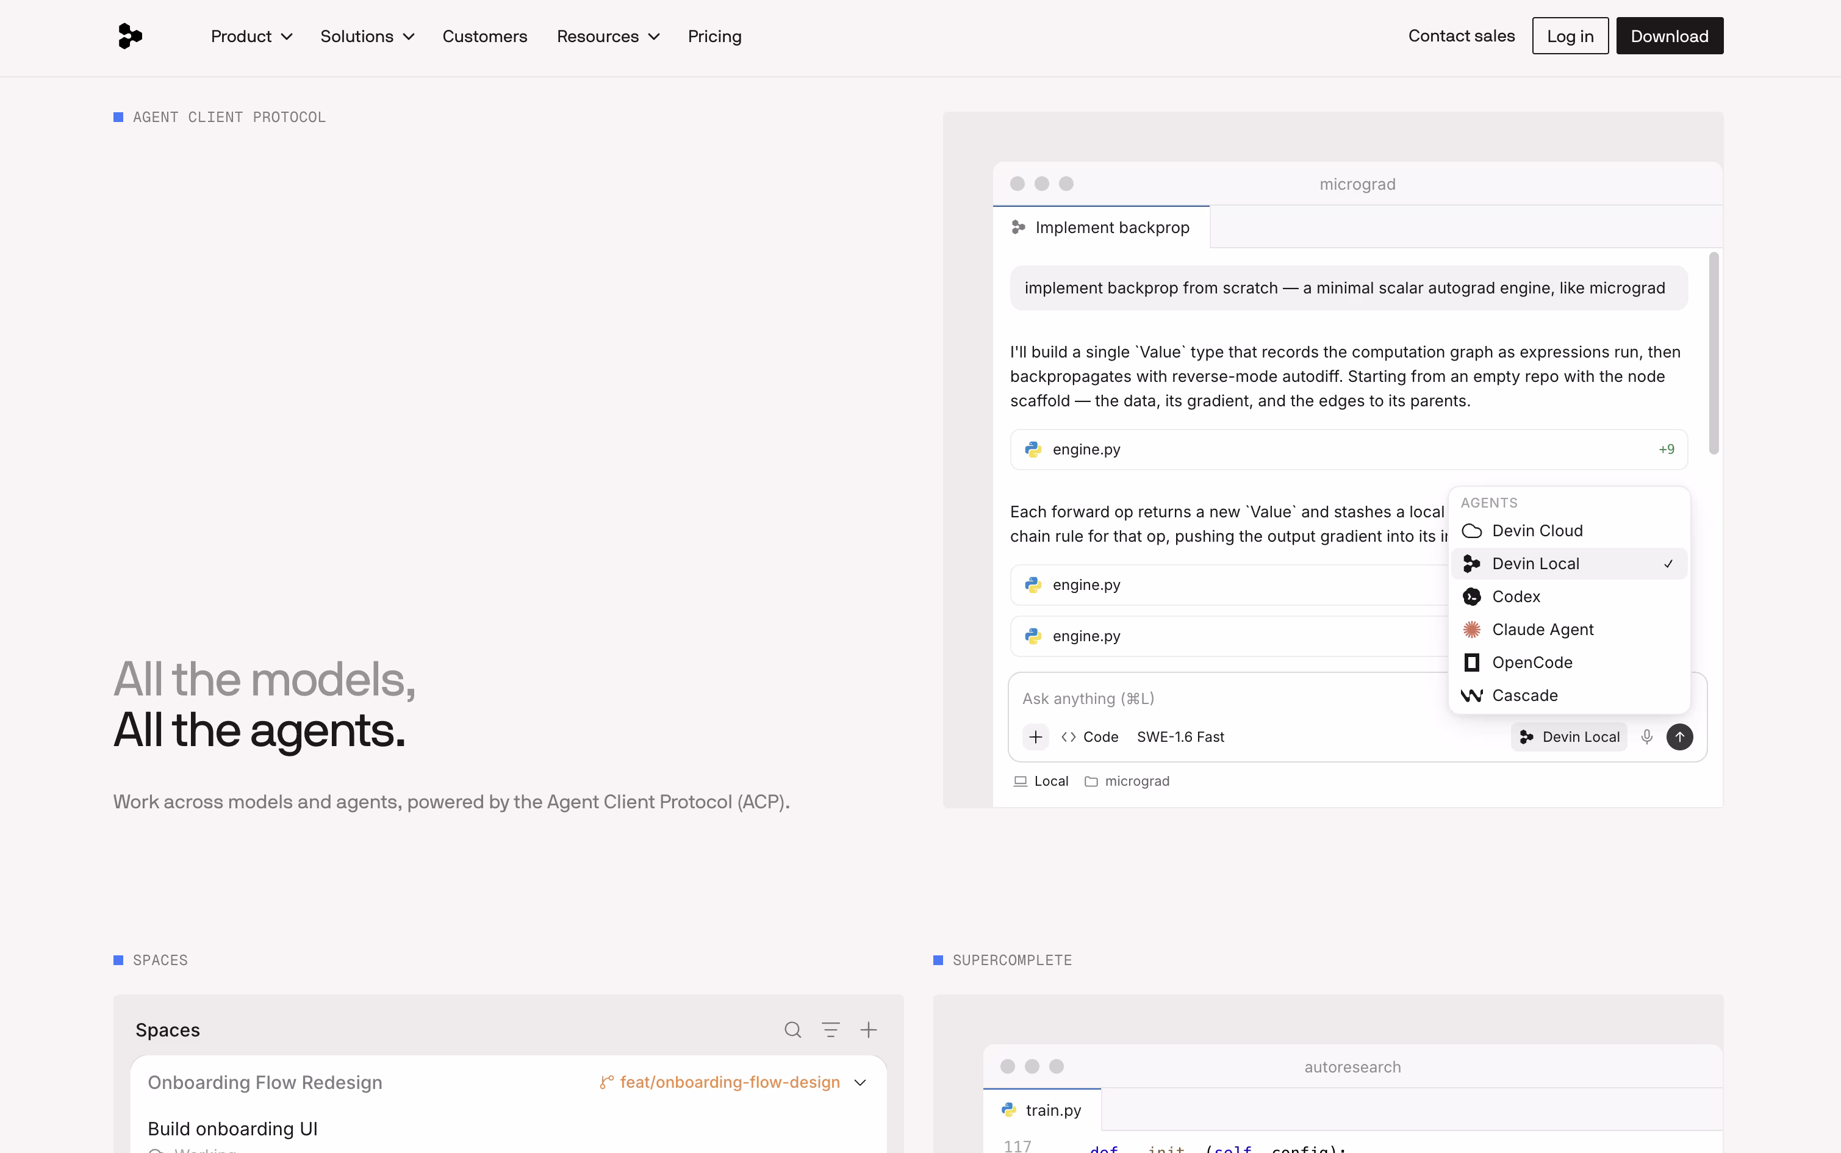Click the plus icon to add a Space
Viewport: 1841px width, 1153px height.
[x=868, y=1030]
